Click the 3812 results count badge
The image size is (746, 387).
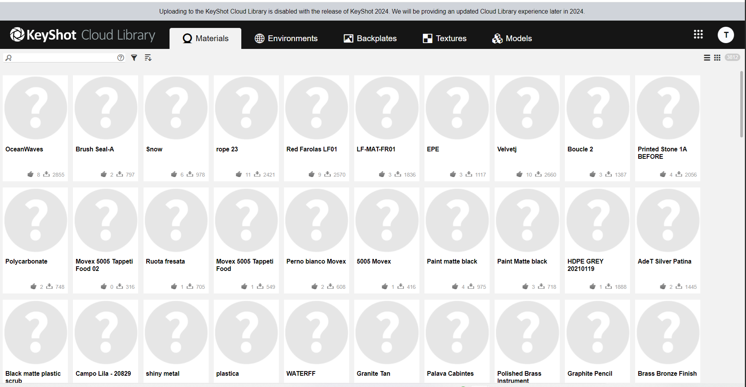(732, 57)
